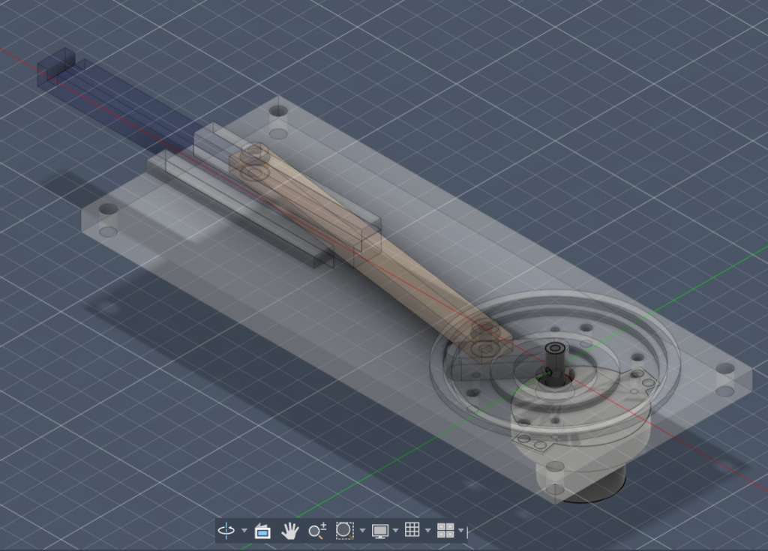Activate the Zoom Window tool
Viewport: 768px width, 551px height.
point(344,531)
